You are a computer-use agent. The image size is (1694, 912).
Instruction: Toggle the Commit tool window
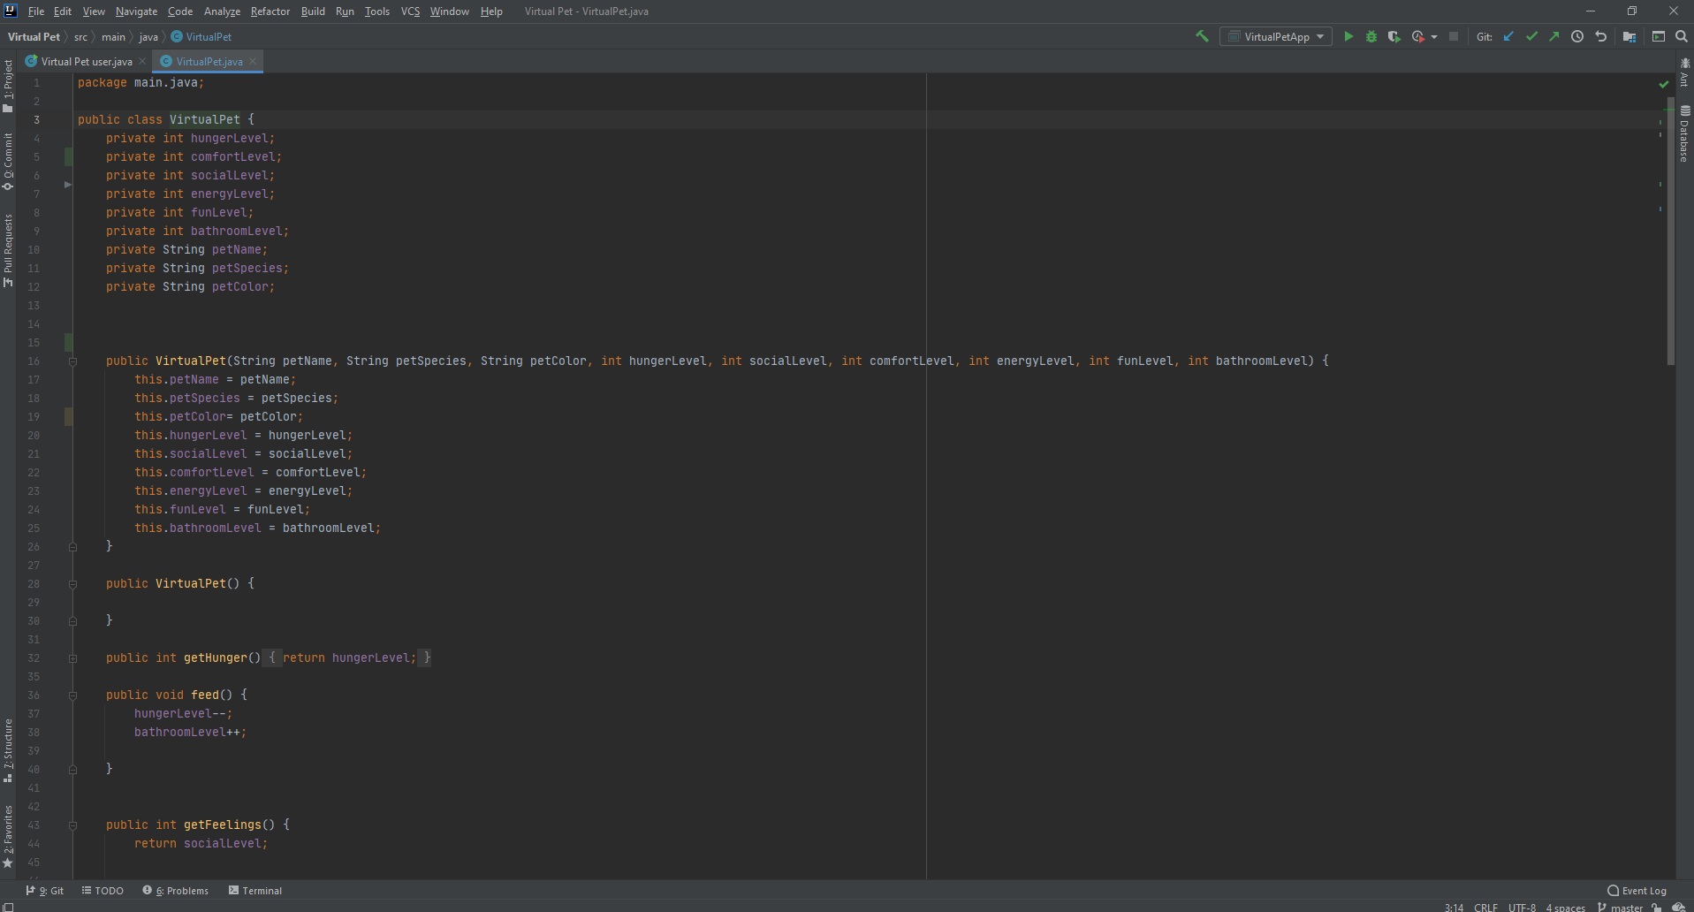click(x=8, y=162)
